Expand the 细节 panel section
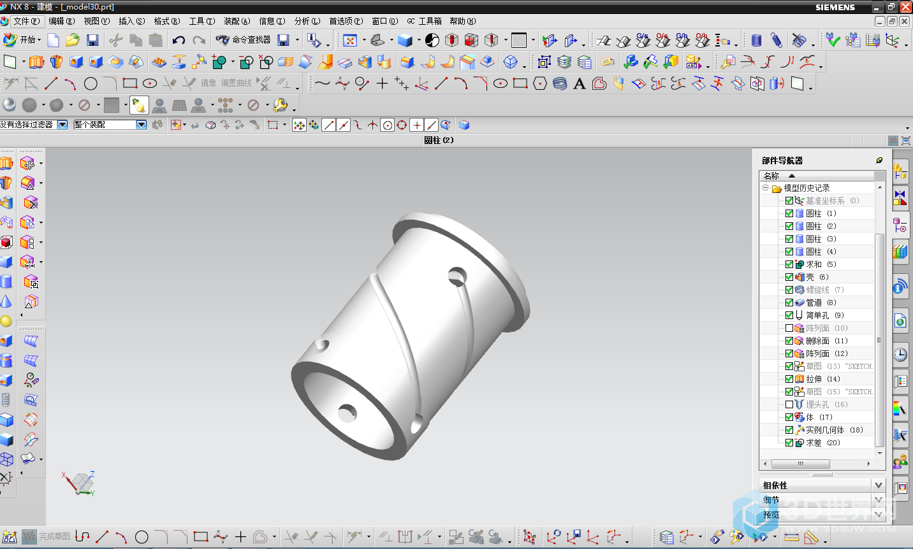 click(x=879, y=500)
